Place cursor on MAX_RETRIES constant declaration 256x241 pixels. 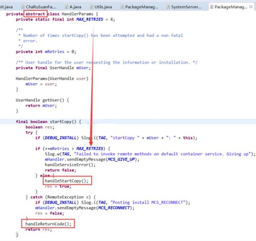tap(90, 19)
